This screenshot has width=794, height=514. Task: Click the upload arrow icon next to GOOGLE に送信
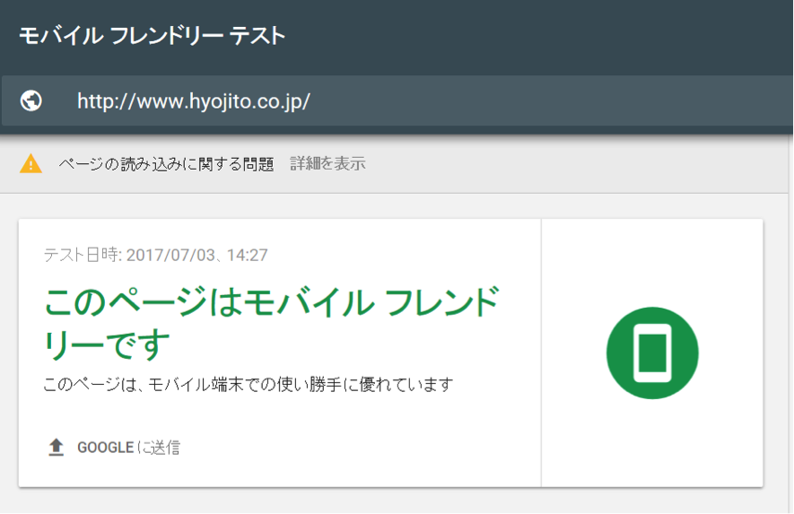coord(56,447)
